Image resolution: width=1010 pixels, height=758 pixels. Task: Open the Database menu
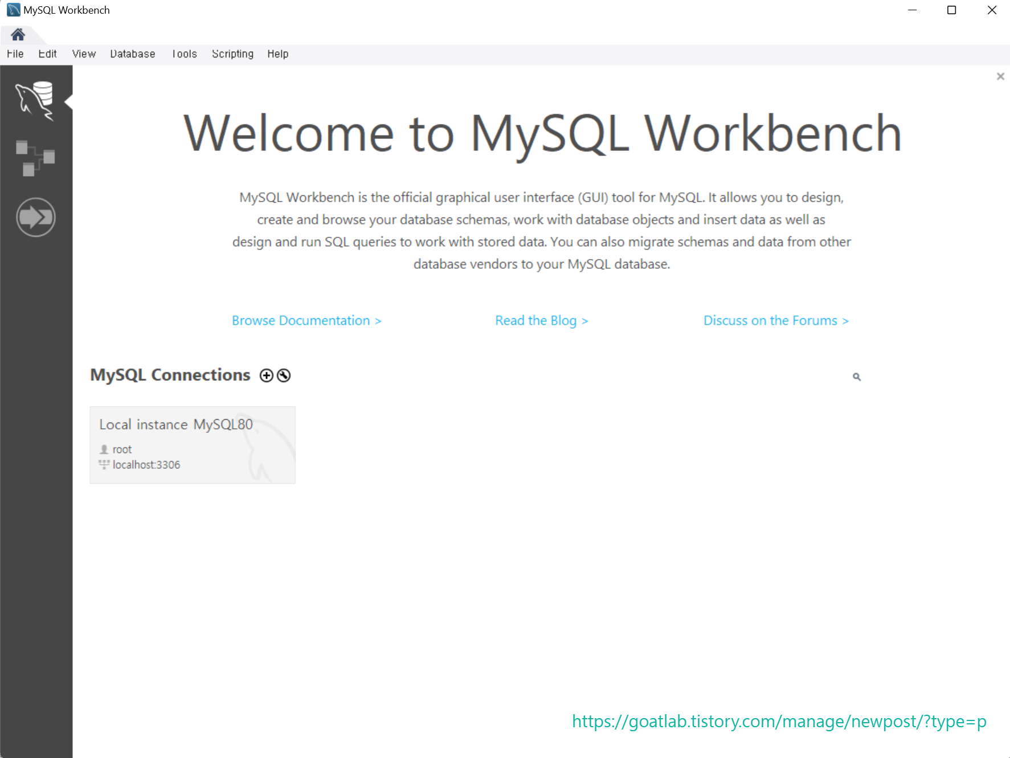[x=133, y=54]
